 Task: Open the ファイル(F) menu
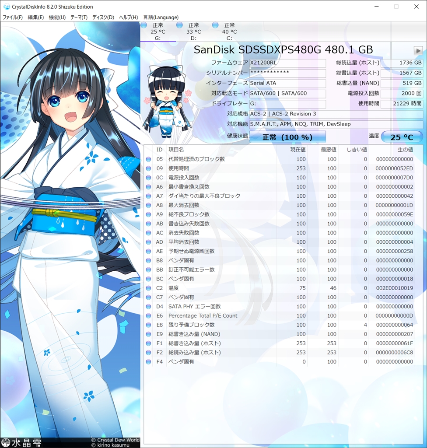click(13, 17)
